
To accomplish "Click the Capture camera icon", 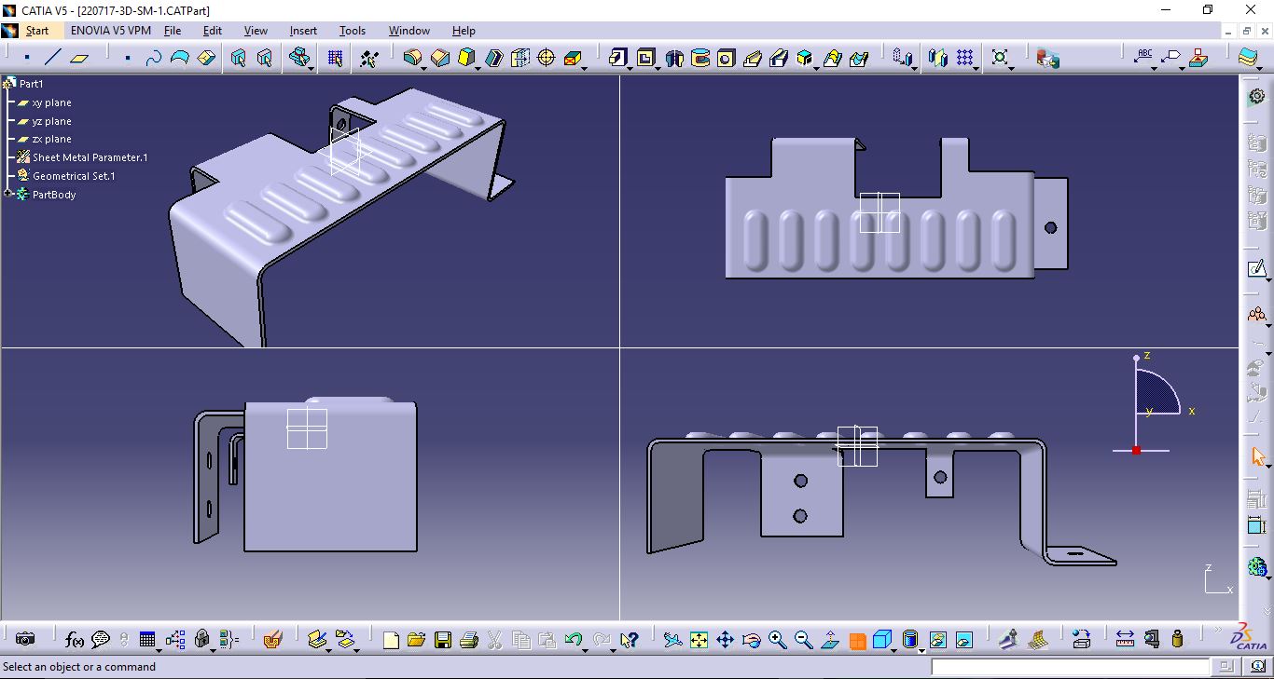I will 25,640.
